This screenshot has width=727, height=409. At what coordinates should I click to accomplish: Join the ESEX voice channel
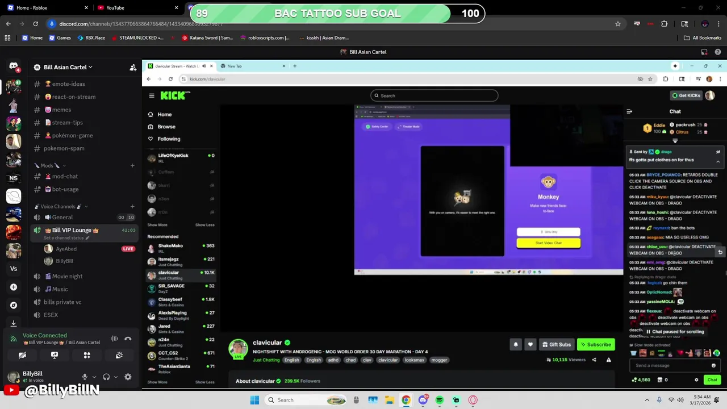[84, 315]
